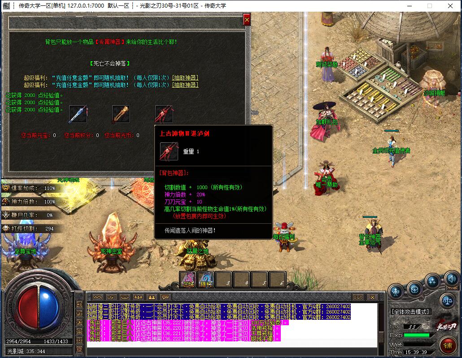
Task: Click the 光影城 map coordinates label
Action: [x=26, y=351]
